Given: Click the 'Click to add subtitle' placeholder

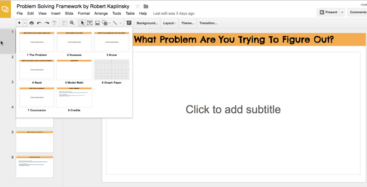Looking at the screenshot, I should pos(233,113).
